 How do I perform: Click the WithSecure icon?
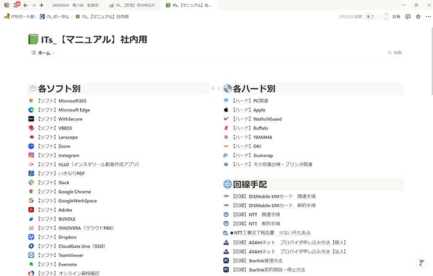tap(31, 119)
